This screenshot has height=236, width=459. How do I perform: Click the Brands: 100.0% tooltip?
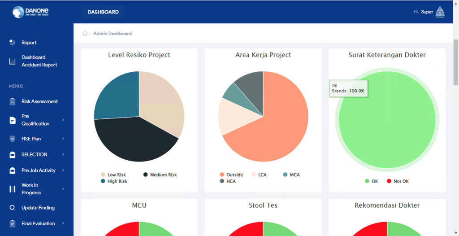point(349,88)
